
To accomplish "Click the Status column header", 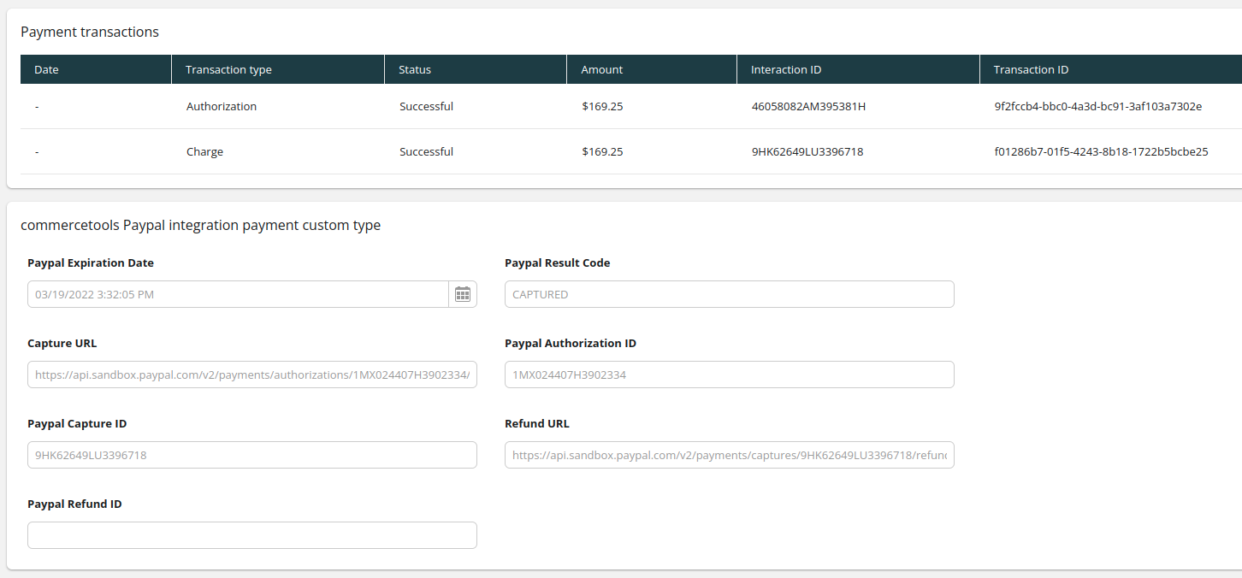I will pos(415,69).
